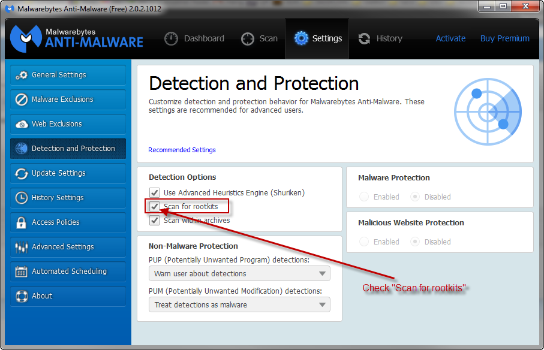Open the Settings tab
The image size is (544, 350).
click(x=317, y=38)
